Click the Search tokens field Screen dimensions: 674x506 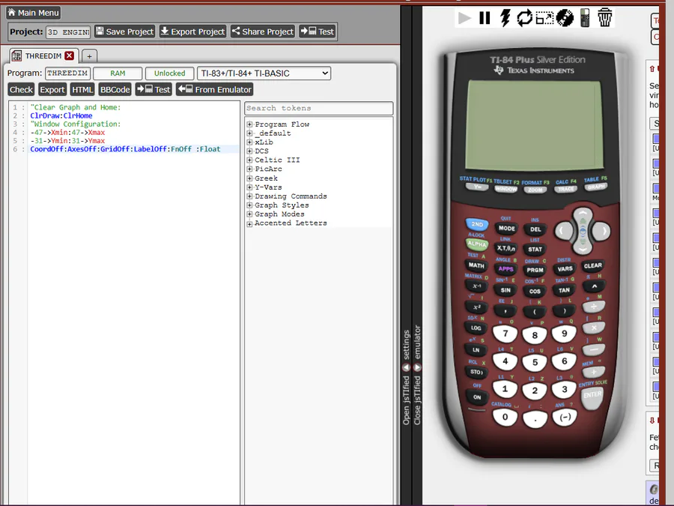[318, 108]
